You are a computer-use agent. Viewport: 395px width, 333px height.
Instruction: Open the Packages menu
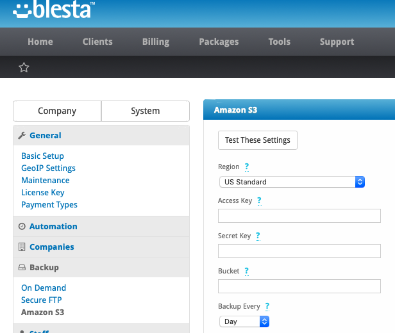(x=219, y=42)
